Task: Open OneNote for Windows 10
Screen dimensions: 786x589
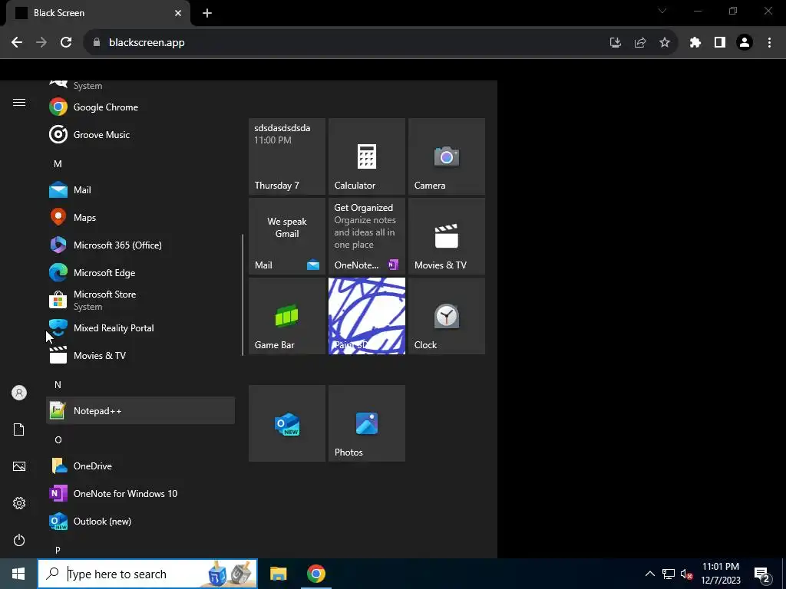Action: pyautogui.click(x=140, y=493)
